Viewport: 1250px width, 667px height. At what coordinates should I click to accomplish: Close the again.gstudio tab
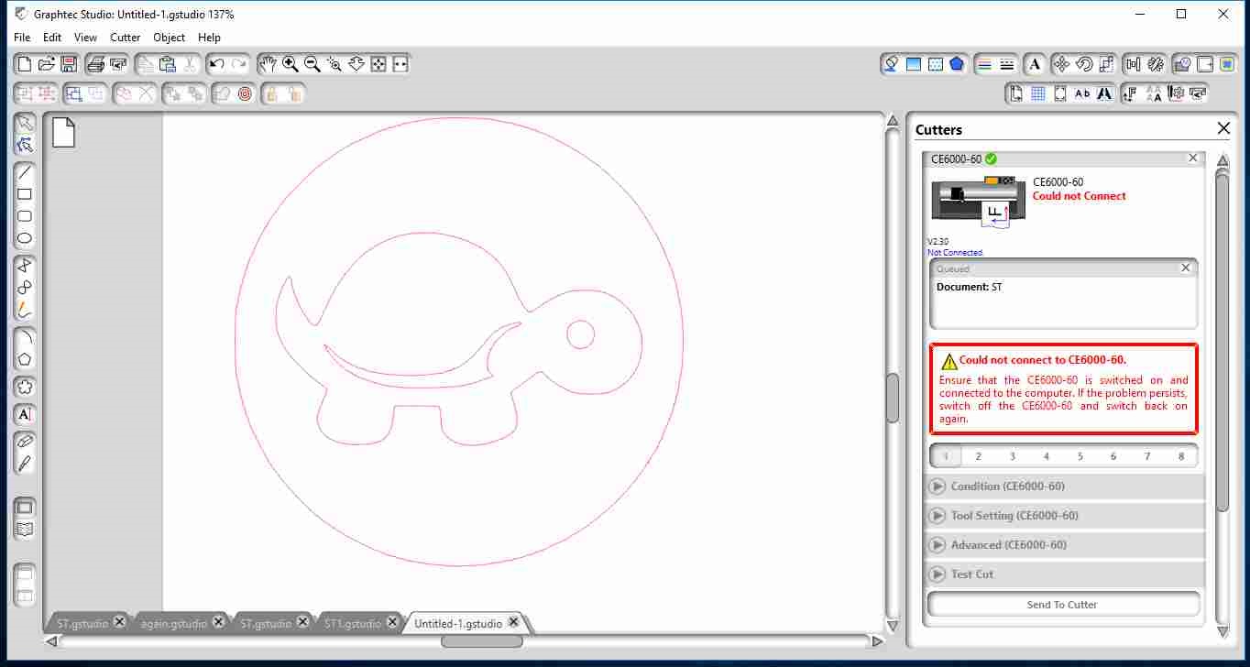click(x=218, y=622)
